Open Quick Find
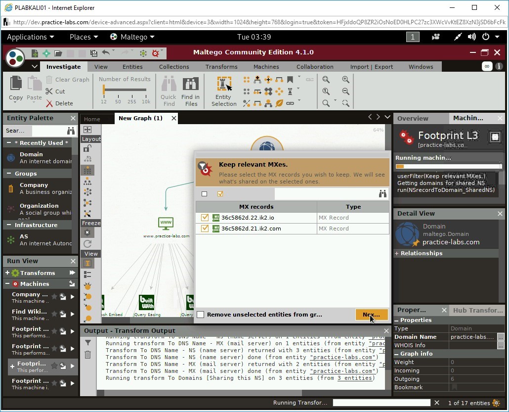This screenshot has height=412, width=509. coord(168,90)
